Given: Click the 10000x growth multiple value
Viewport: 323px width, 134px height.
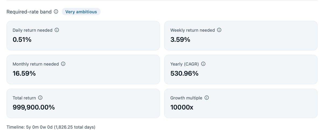Looking at the screenshot, I should 182,107.
